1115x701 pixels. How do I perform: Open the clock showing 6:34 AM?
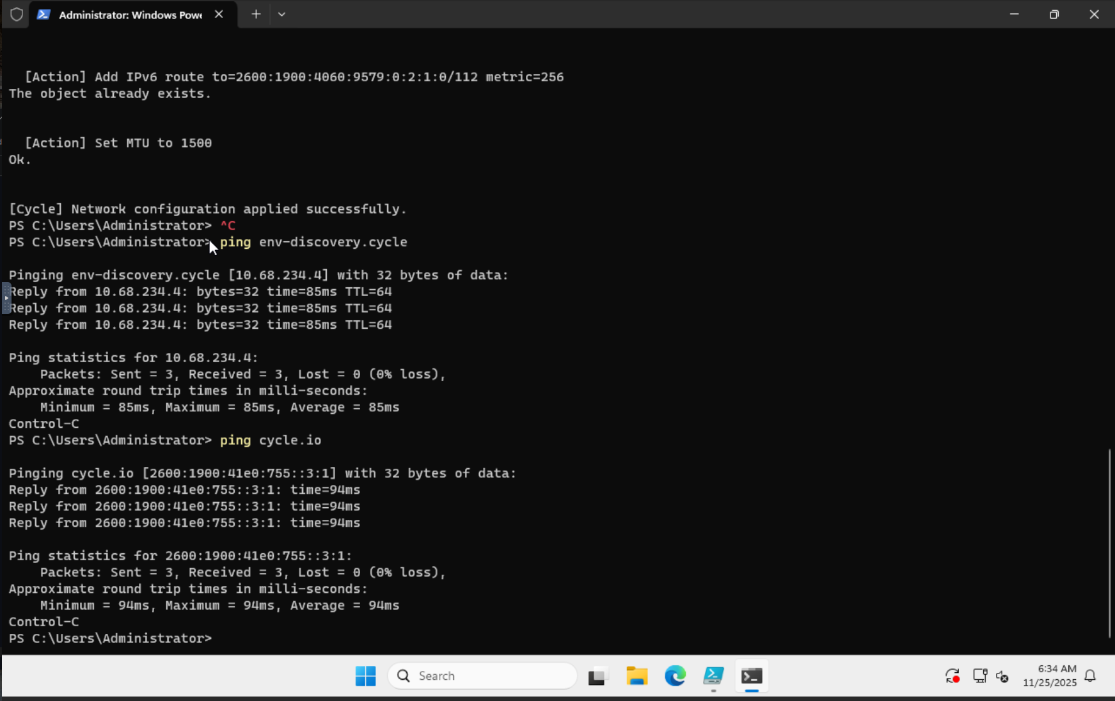pyautogui.click(x=1051, y=675)
